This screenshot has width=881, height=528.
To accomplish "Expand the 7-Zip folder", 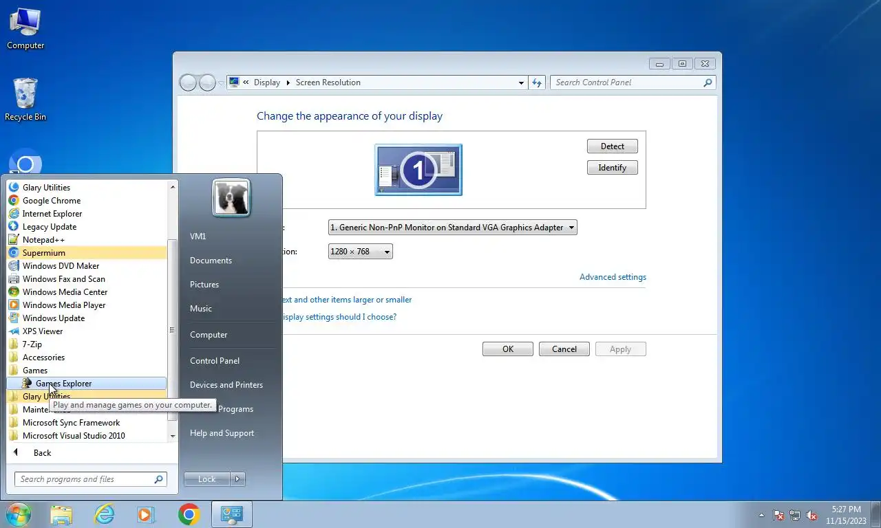I will pos(87,344).
